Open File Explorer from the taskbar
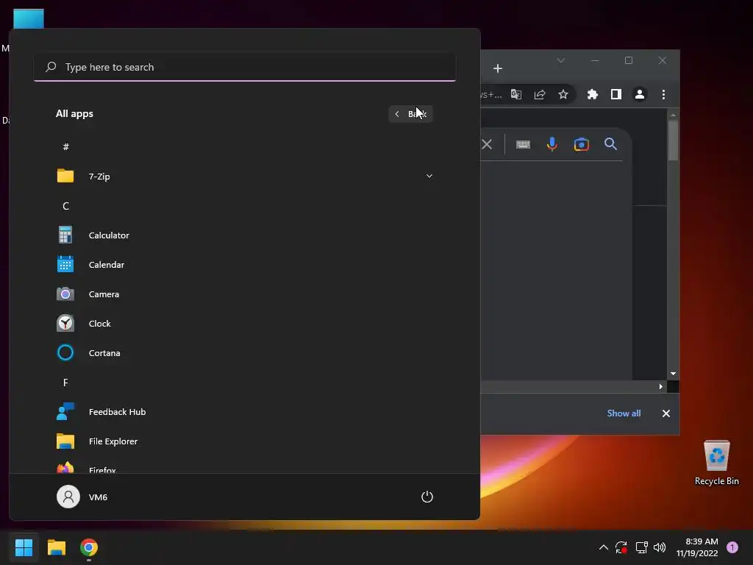The image size is (753, 565). [56, 547]
